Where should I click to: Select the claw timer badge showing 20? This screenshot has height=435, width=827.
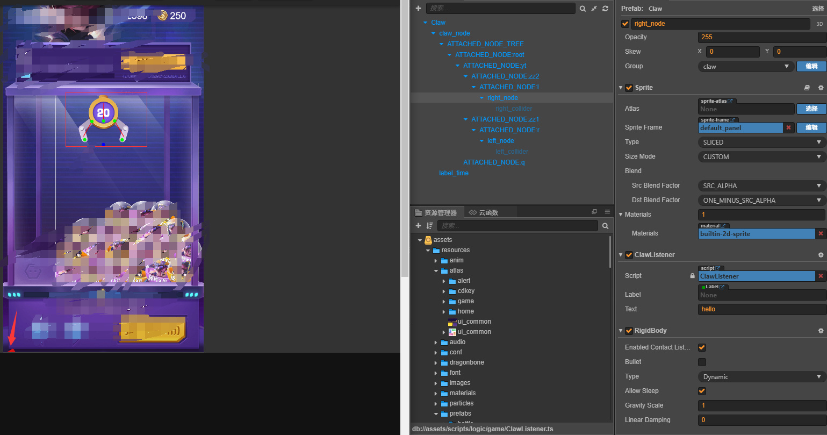[103, 112]
